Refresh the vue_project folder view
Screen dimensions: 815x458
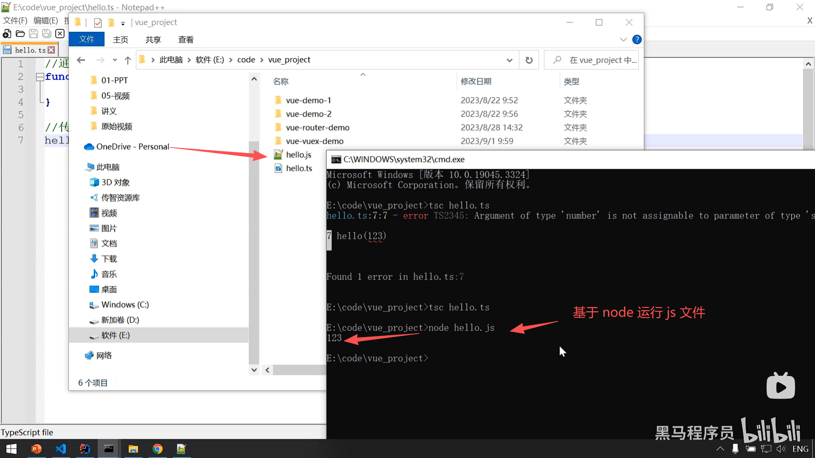click(529, 60)
